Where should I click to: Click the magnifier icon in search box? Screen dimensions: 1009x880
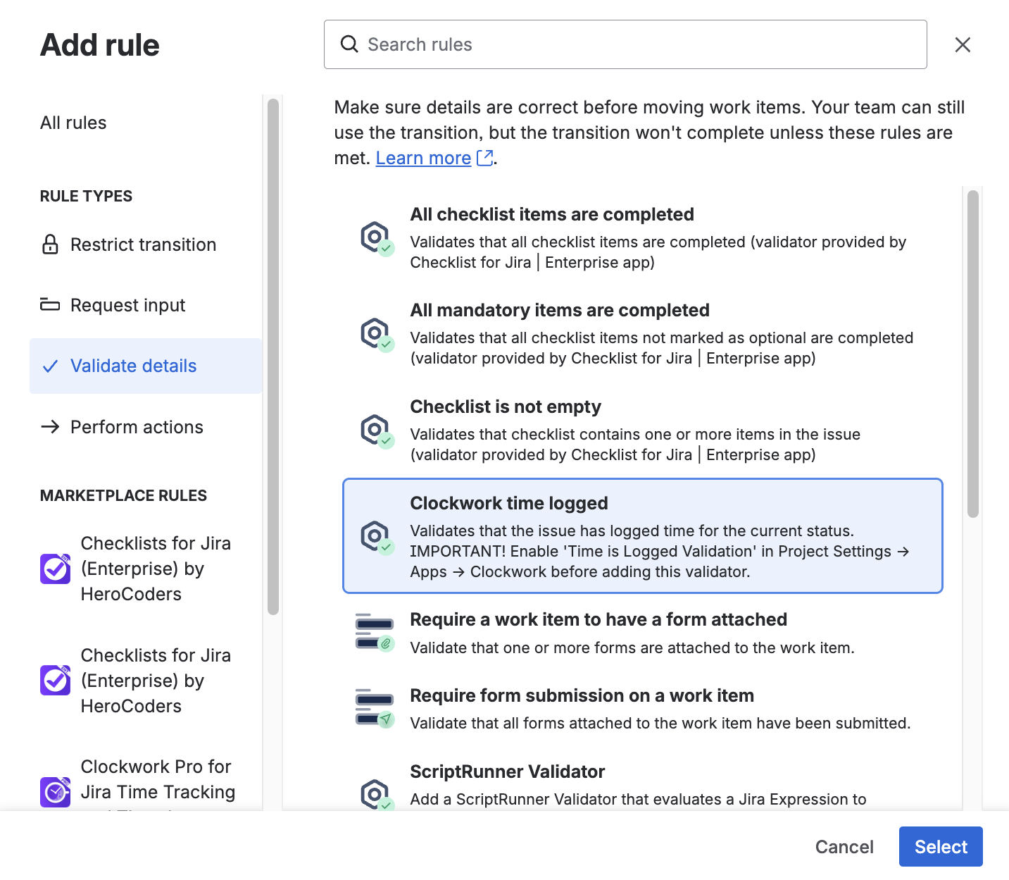coord(349,44)
